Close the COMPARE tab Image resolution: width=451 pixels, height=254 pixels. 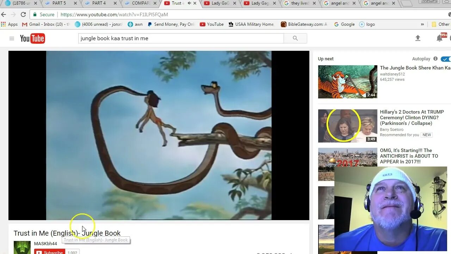(155, 3)
